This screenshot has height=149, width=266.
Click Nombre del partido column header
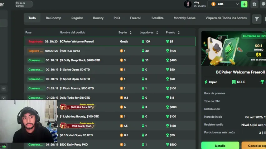[72, 32]
